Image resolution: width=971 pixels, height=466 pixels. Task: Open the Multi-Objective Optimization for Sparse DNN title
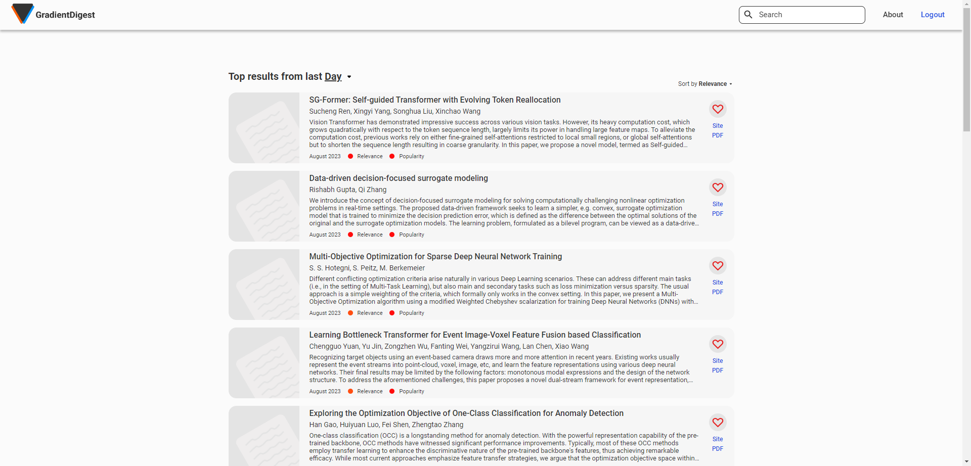point(435,257)
